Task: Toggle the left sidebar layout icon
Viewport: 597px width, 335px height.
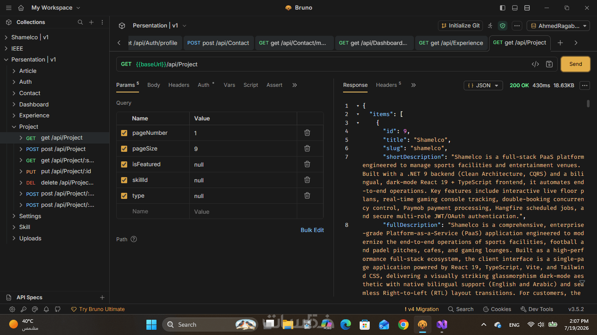Action: (x=503, y=8)
